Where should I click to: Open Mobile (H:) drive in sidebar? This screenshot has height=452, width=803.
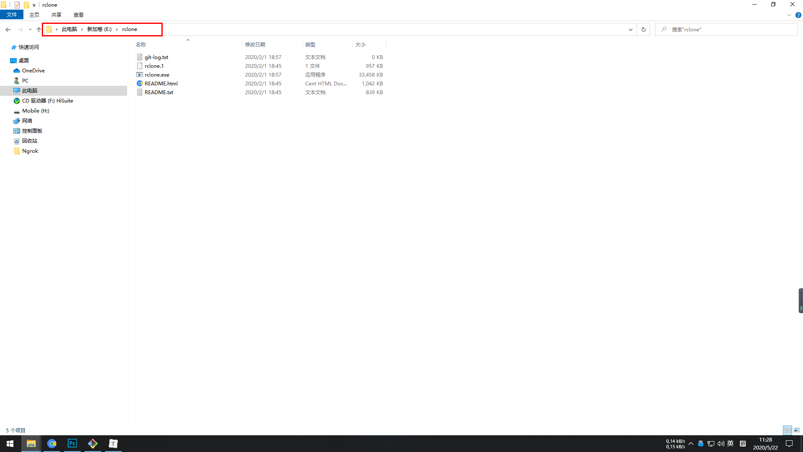(36, 111)
